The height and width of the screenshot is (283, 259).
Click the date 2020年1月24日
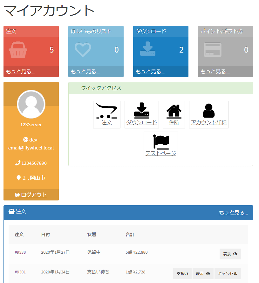(55, 272)
